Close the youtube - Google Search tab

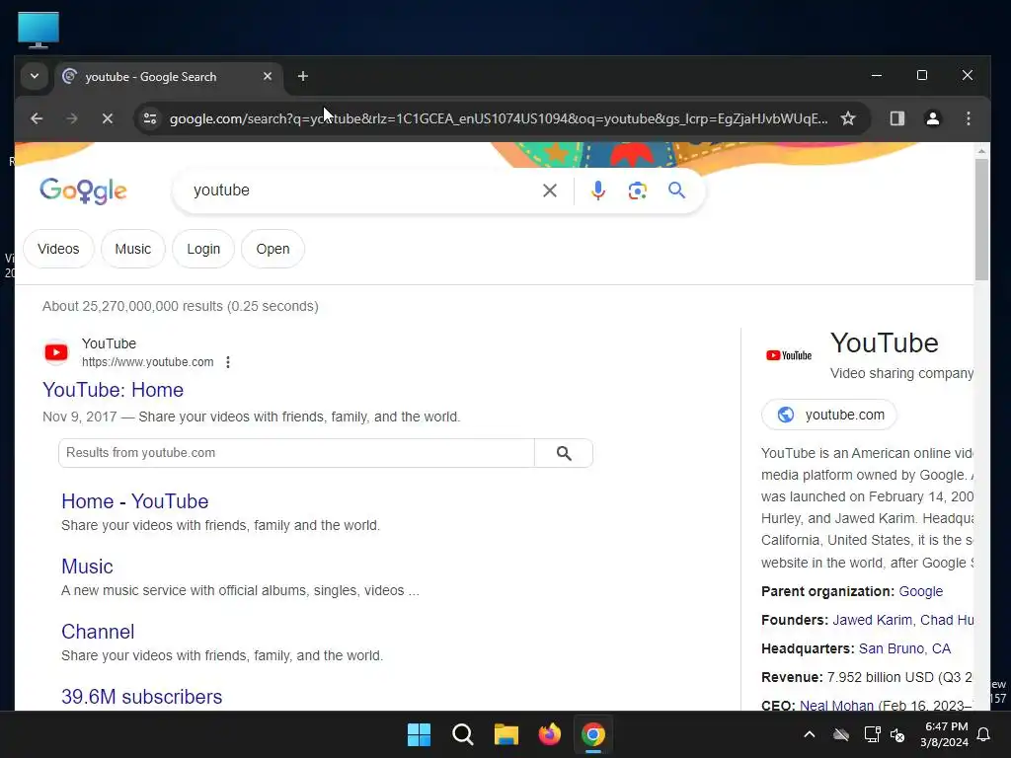pos(268,76)
